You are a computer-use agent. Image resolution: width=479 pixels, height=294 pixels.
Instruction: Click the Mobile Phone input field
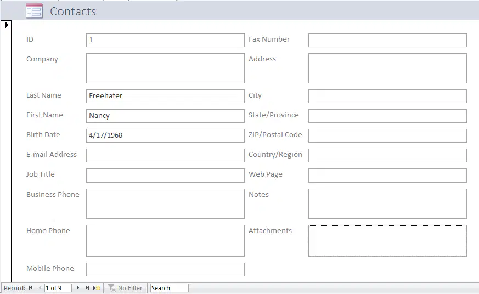coord(165,269)
